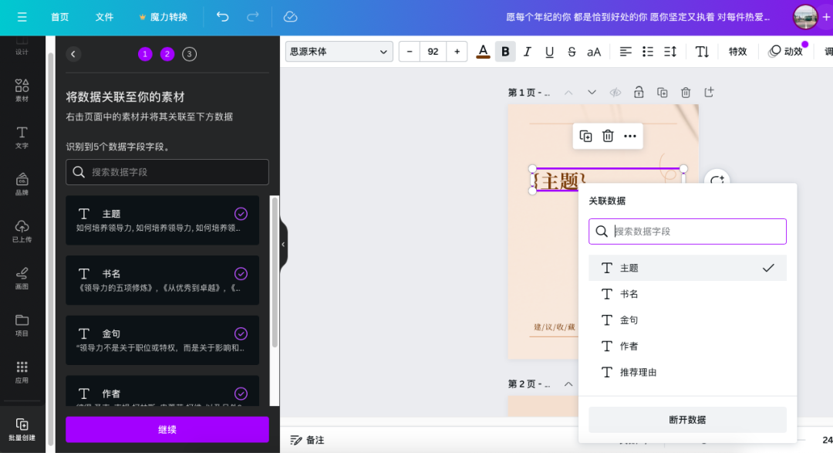Image resolution: width=833 pixels, height=453 pixels.
Task: Select step 2 in bulk create wizard
Action: pos(167,54)
